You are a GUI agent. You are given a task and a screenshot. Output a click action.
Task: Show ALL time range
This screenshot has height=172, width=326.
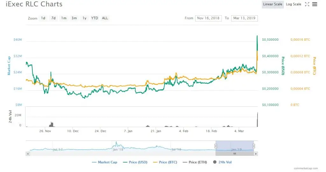coord(105,18)
